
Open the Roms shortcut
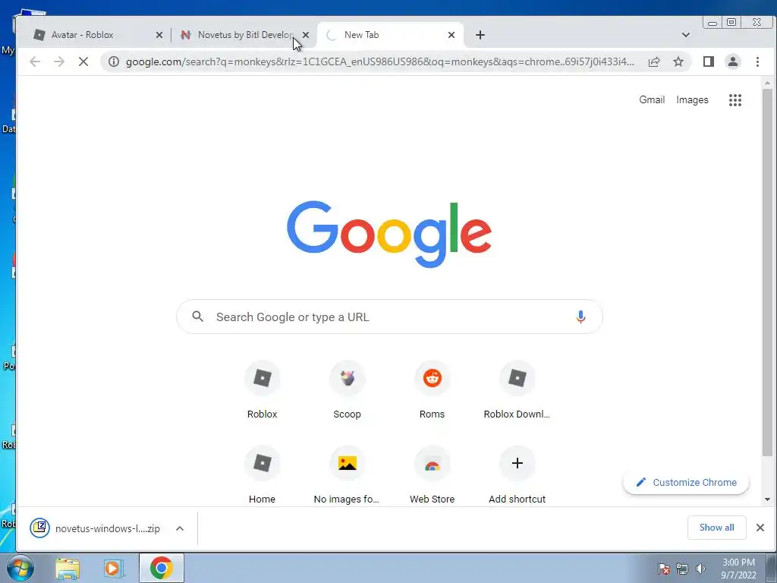point(432,390)
